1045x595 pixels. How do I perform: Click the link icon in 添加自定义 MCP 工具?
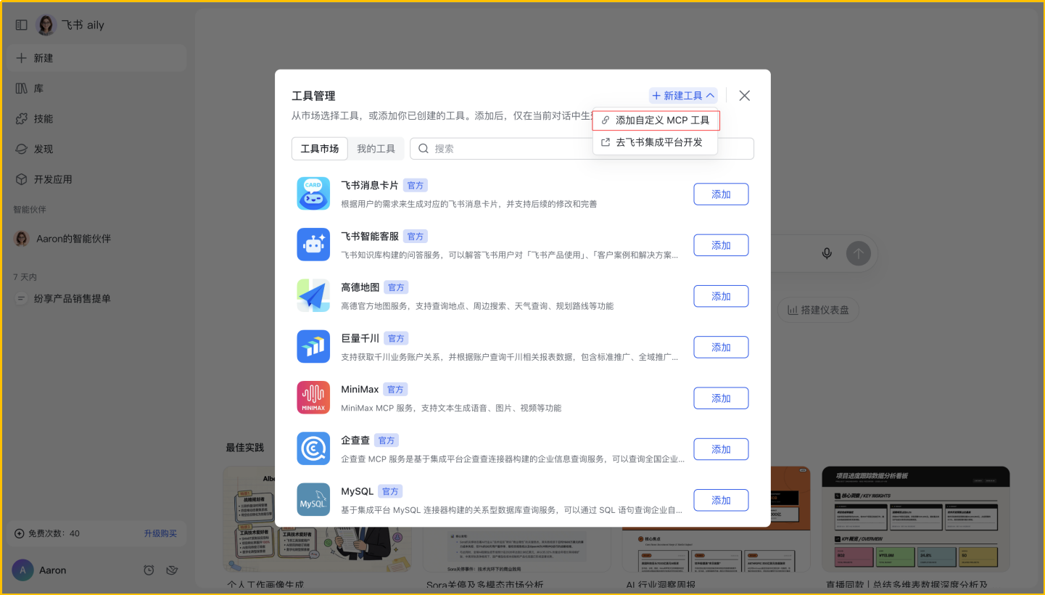tap(606, 120)
